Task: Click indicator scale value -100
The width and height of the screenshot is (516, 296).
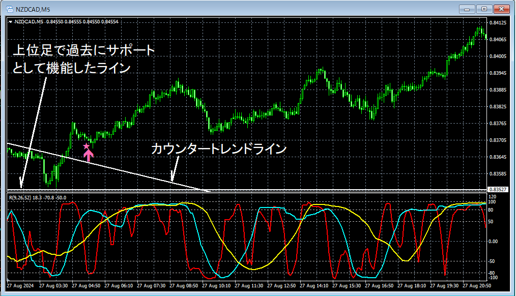Action: tap(492, 278)
